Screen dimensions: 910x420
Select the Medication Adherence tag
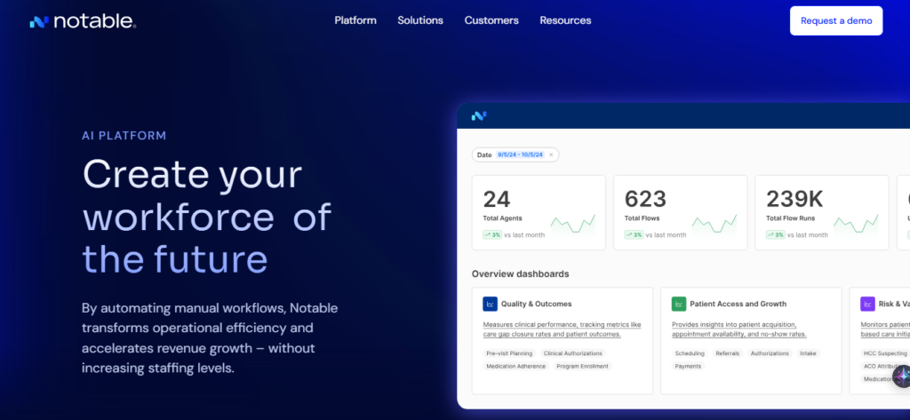pos(516,366)
